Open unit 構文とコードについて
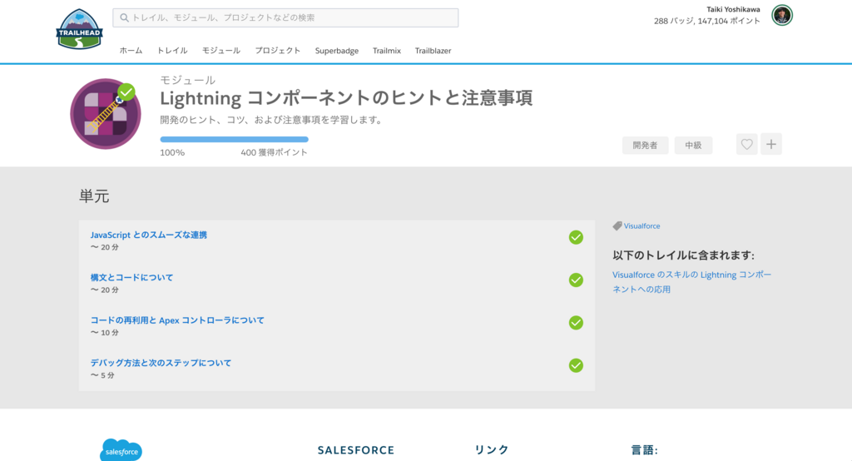 point(132,277)
